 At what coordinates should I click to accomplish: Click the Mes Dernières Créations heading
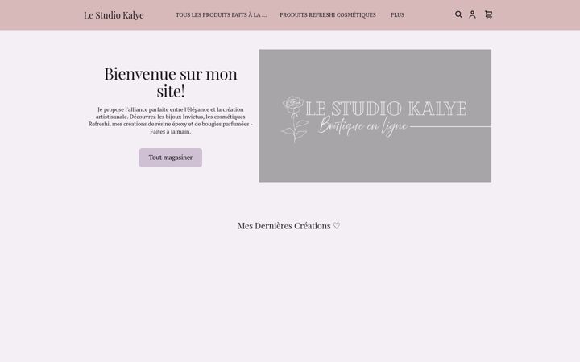point(289,226)
